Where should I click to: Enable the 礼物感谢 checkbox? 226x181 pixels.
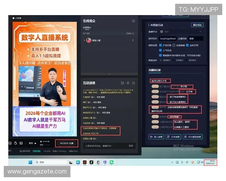click(174, 45)
